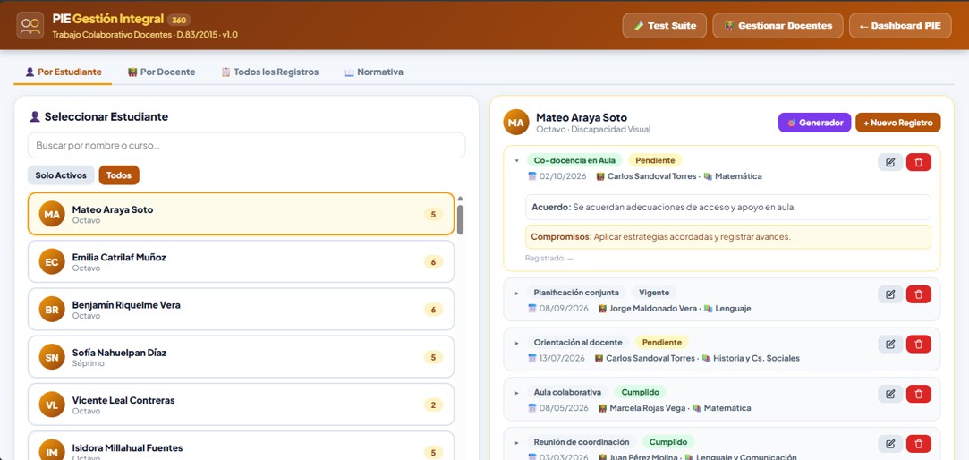Expand the Planificación conjunta record
Screen dimensions: 969x460
pos(516,293)
